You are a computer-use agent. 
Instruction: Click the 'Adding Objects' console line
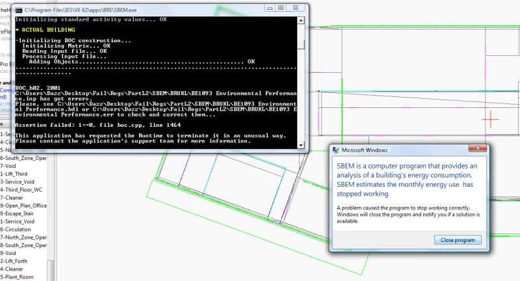[x=142, y=62]
